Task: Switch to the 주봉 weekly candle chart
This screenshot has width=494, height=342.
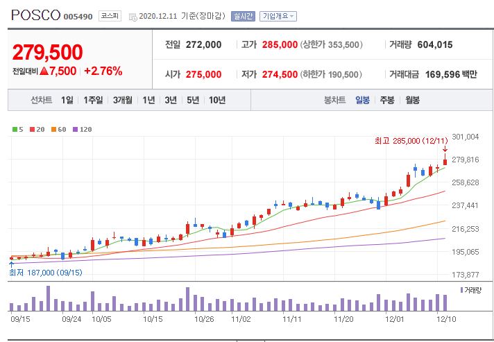Action: pos(387,100)
